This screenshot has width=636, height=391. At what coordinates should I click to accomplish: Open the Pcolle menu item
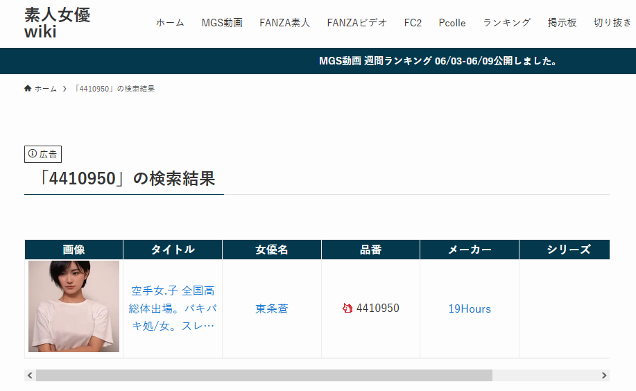452,23
